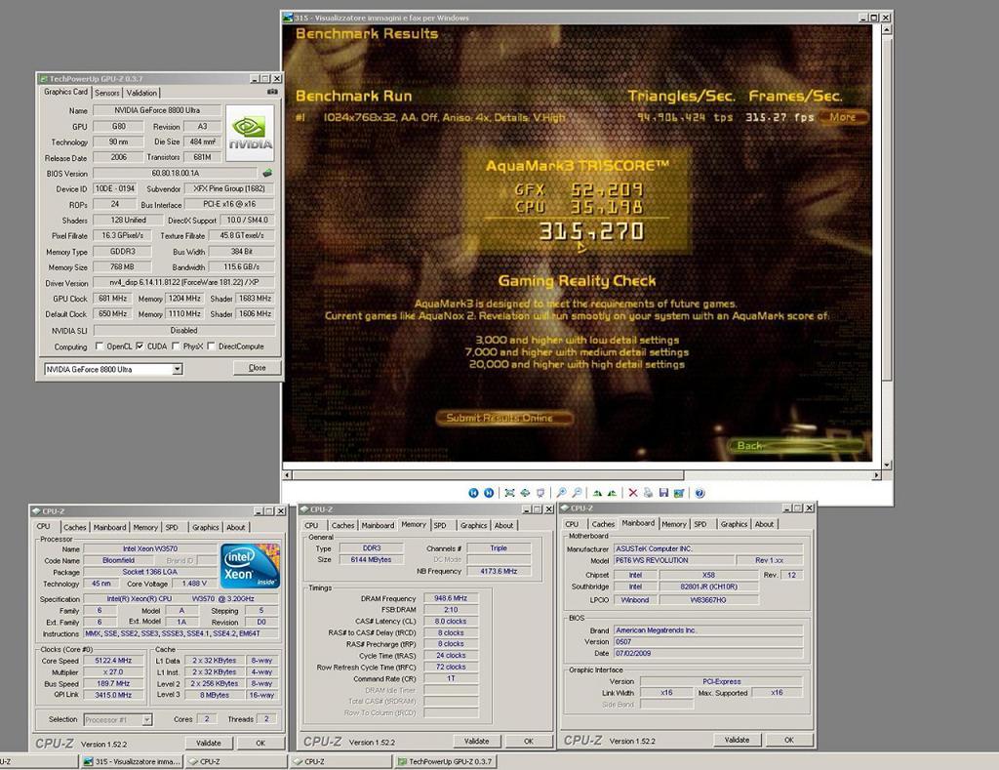The width and height of the screenshot is (999, 770).
Task: Zoom in using the magnifier plus icon
Action: pos(561,493)
